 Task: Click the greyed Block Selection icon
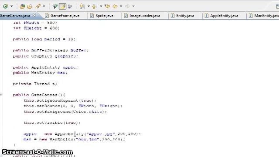click(70, 7)
